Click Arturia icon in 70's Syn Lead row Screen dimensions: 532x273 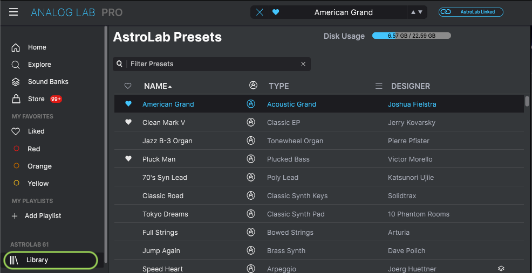point(251,177)
